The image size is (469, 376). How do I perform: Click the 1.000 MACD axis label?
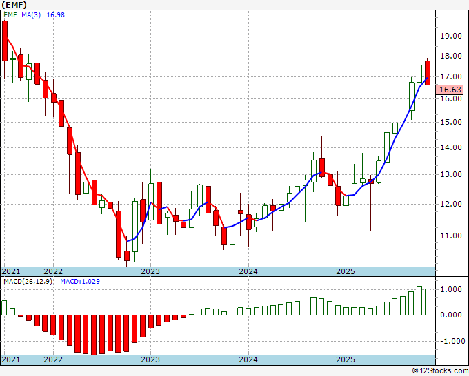tap(451, 289)
